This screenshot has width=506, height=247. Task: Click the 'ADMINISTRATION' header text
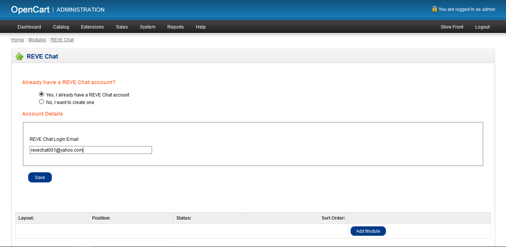(x=81, y=10)
